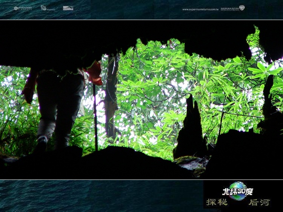Click the cave photo with hiker silhouette

[x=141, y=100]
